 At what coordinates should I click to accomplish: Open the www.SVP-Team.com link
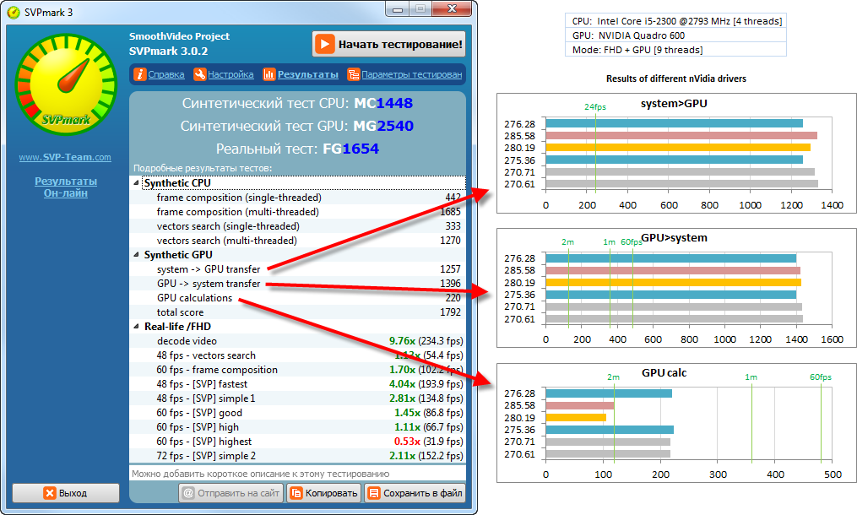coord(65,157)
